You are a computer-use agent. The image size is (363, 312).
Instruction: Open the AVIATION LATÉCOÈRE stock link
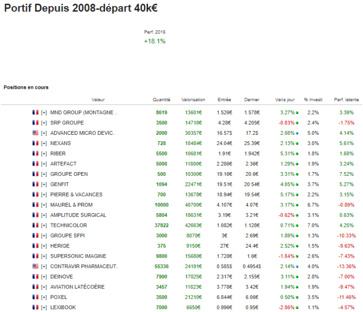point(77,286)
